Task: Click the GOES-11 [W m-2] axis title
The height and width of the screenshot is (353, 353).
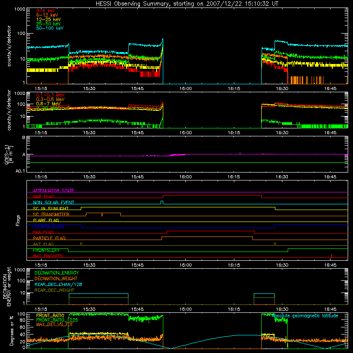Action: pyautogui.click(x=9, y=154)
